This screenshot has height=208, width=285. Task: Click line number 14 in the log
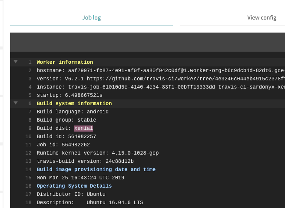click(28, 169)
